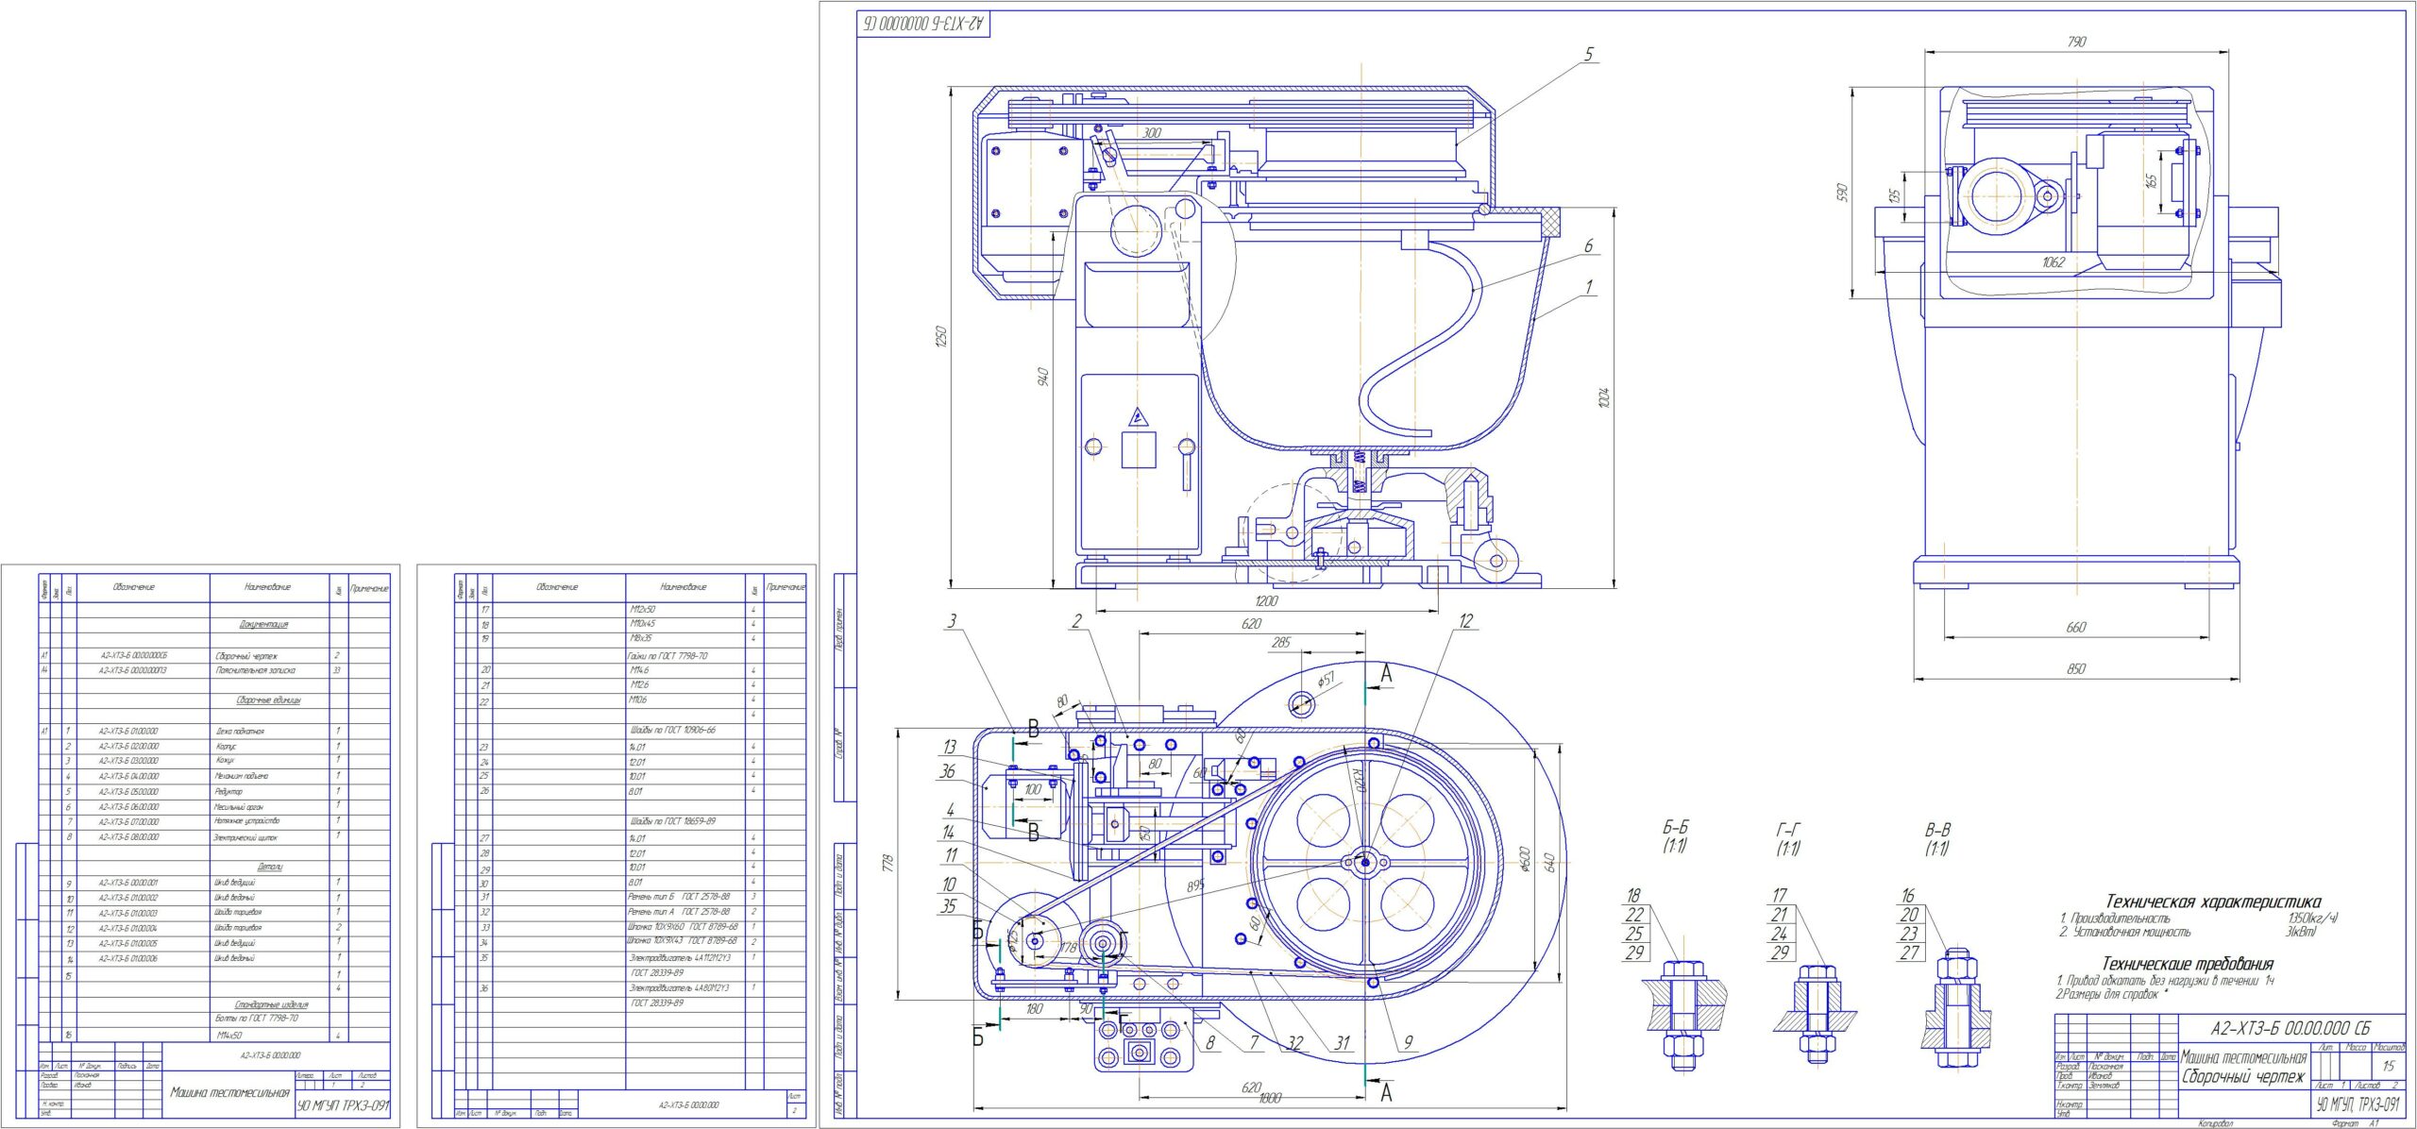The height and width of the screenshot is (1129, 2417).
Task: Click the 300 dimension near gearbox
Action: (x=1152, y=133)
